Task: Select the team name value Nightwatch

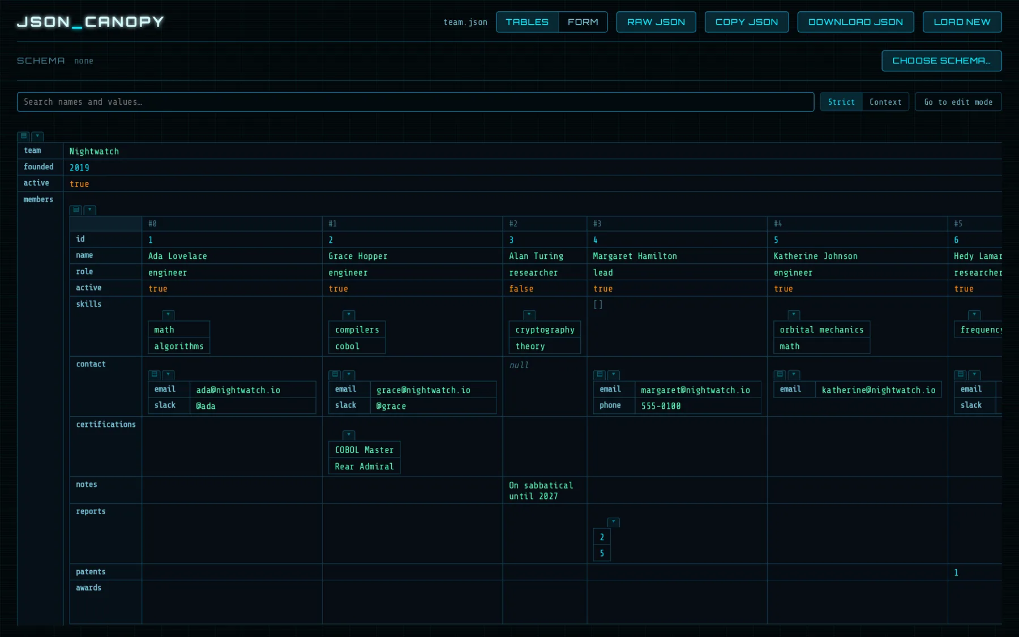Action: pos(94,151)
